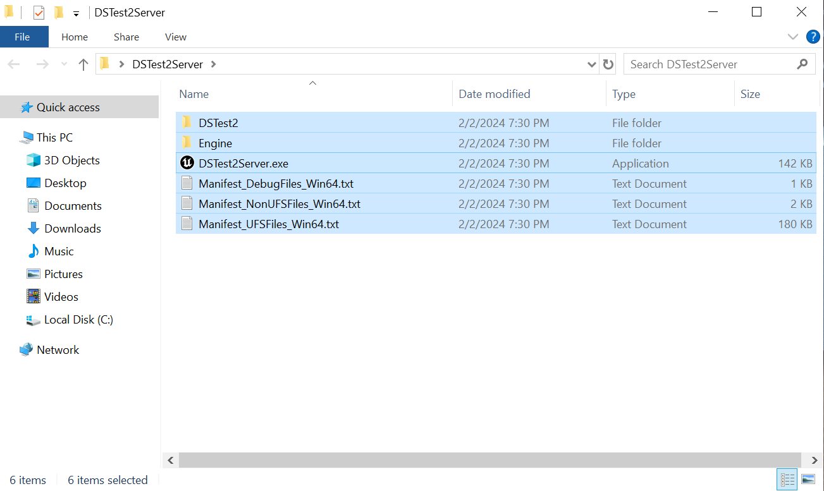Sort by the Name column header
Screen dimensions: 824x491
[x=194, y=94]
